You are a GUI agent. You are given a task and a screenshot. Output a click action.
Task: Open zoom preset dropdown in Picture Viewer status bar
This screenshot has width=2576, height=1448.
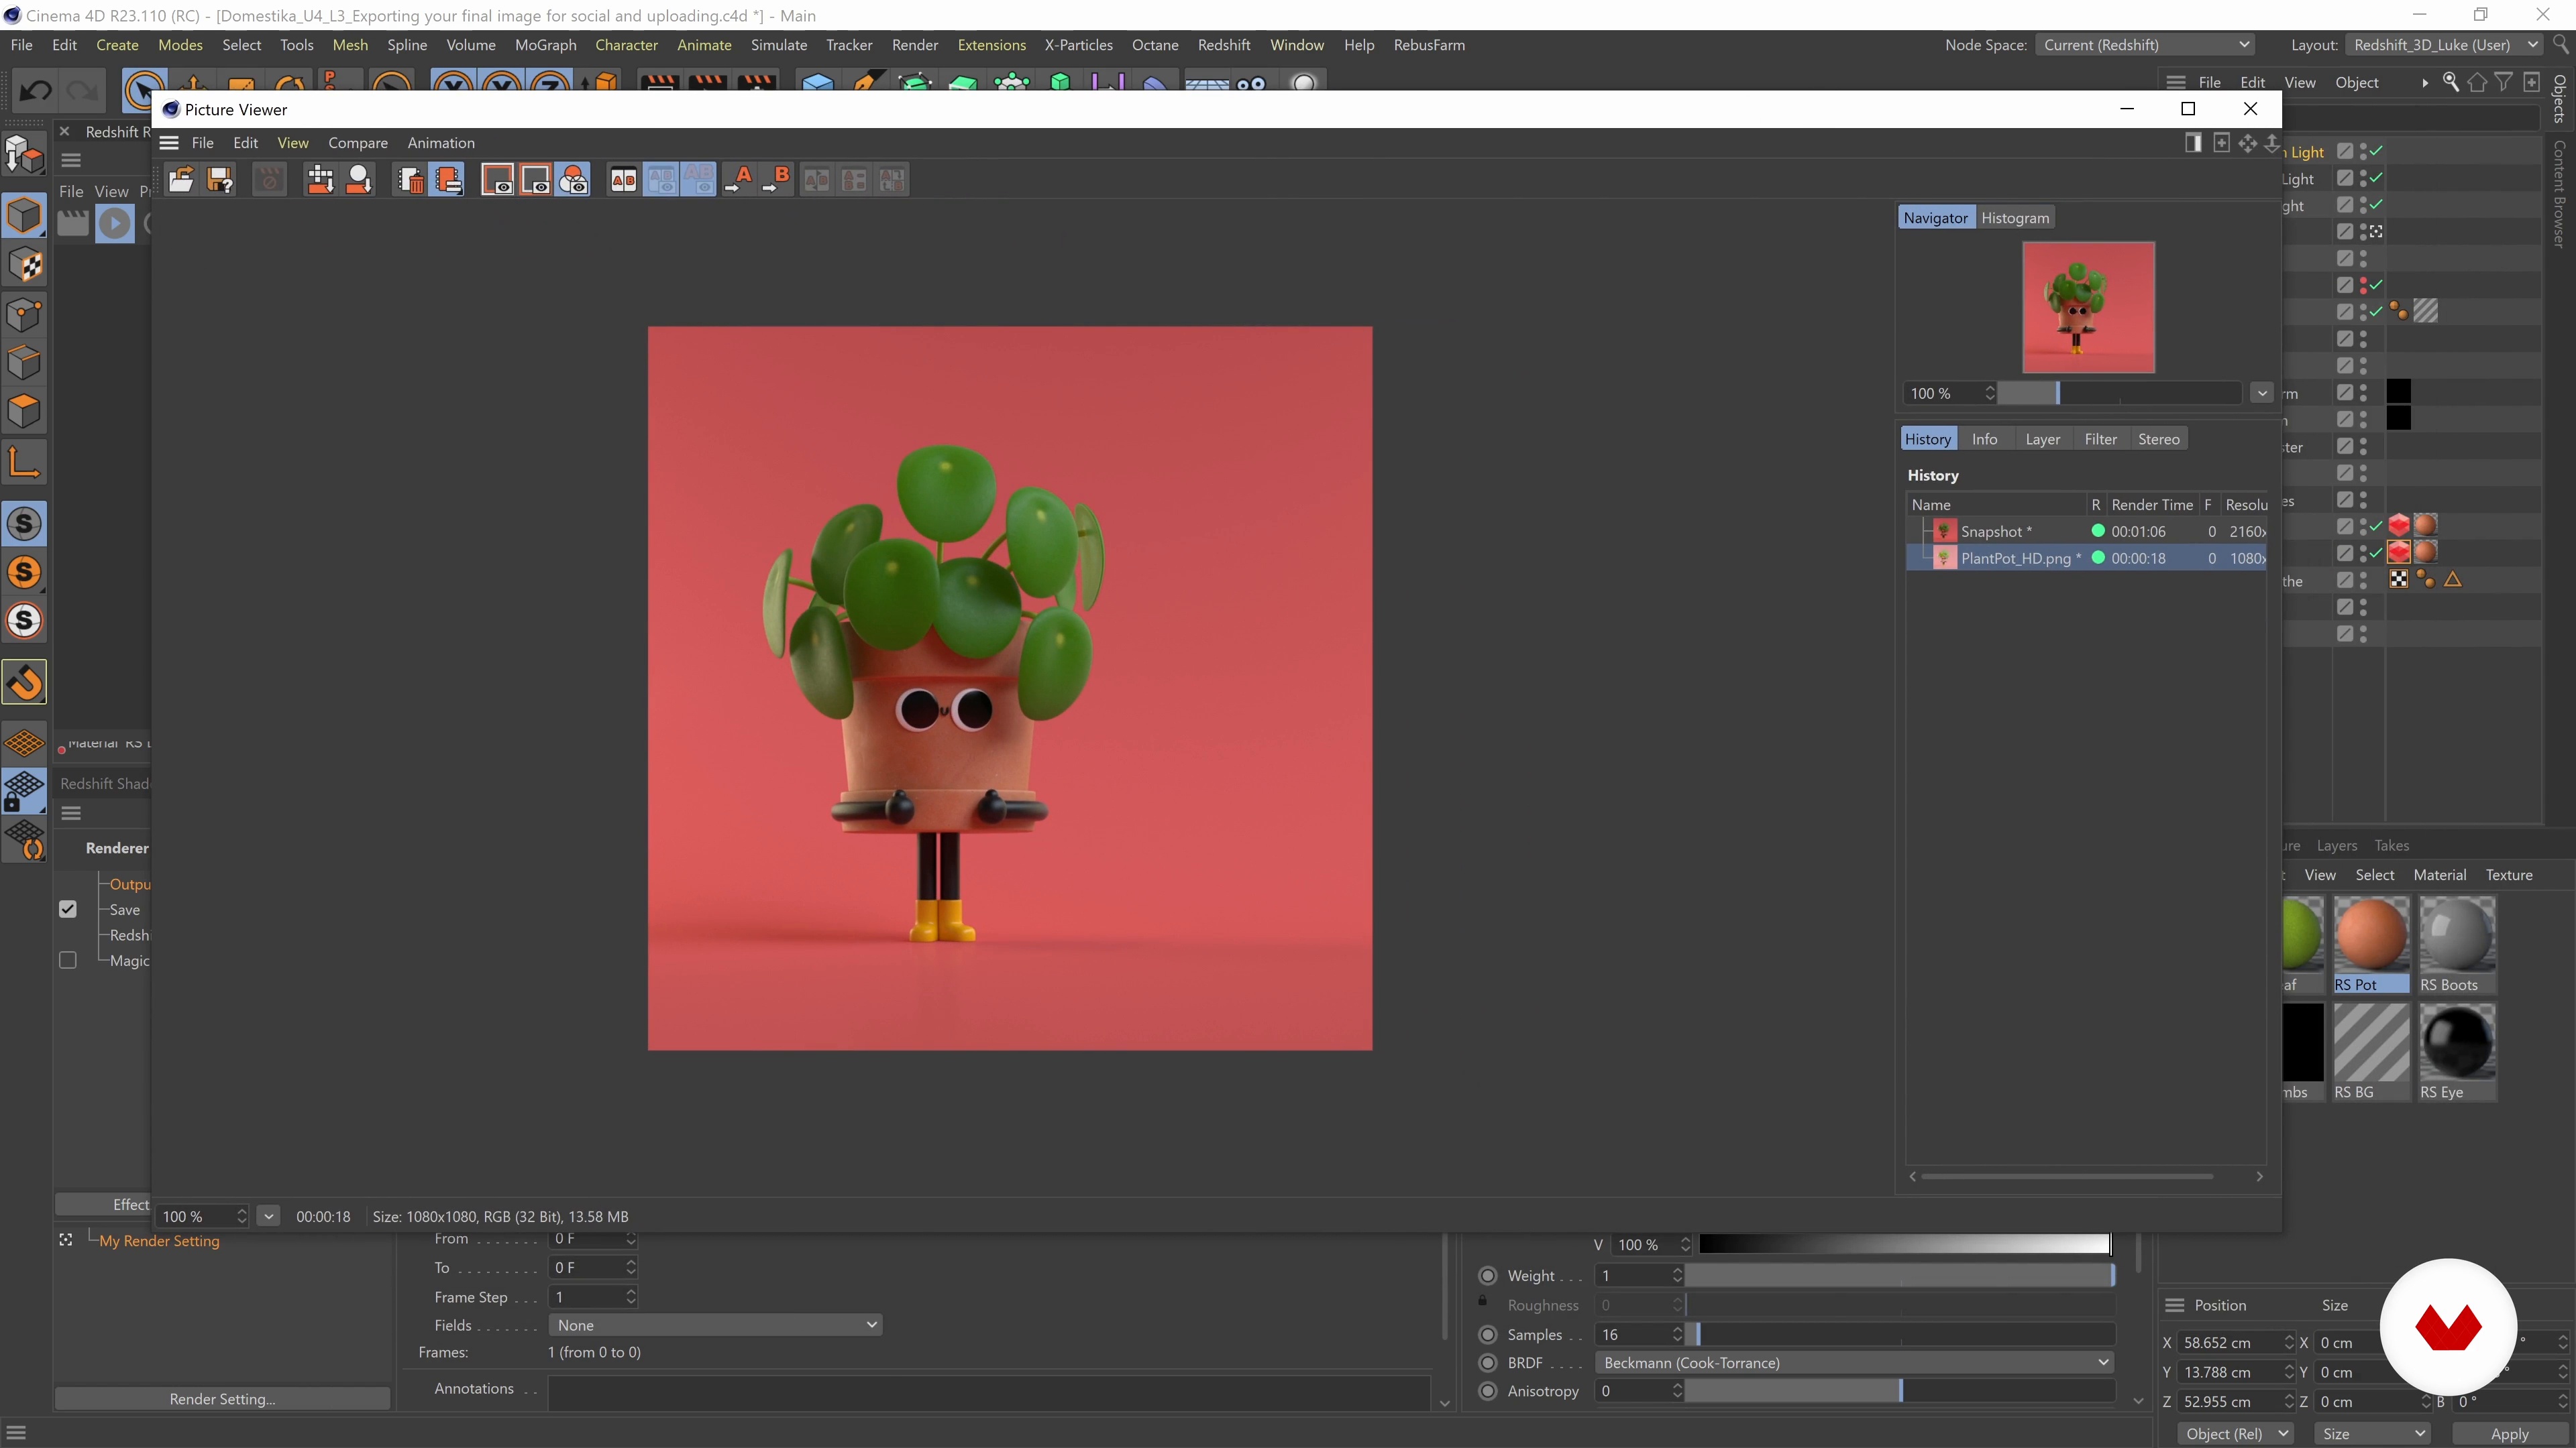click(268, 1216)
